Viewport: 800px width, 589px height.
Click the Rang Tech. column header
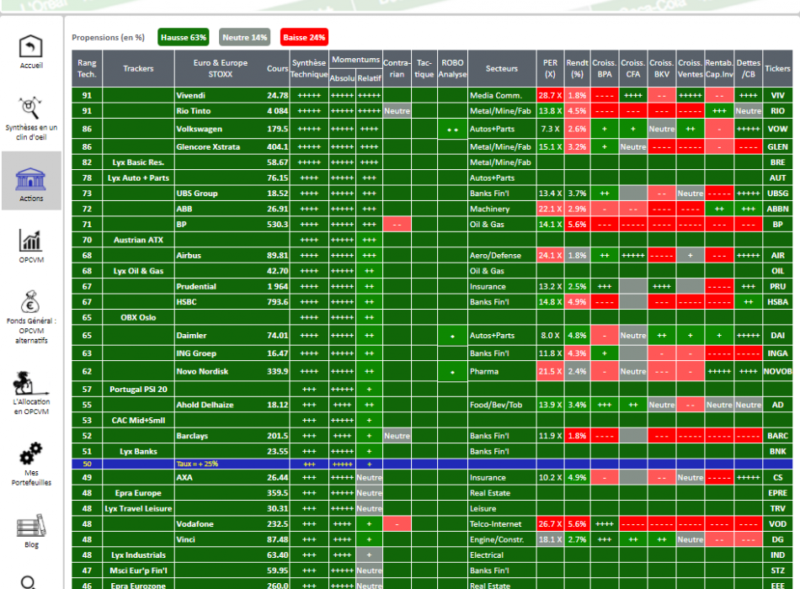pyautogui.click(x=87, y=68)
